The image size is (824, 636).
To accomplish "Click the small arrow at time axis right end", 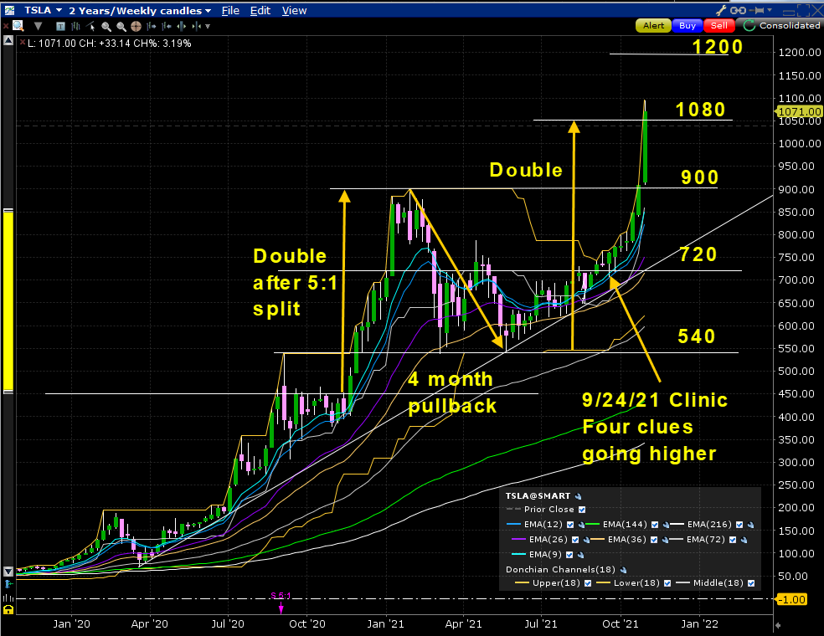I will [x=778, y=625].
